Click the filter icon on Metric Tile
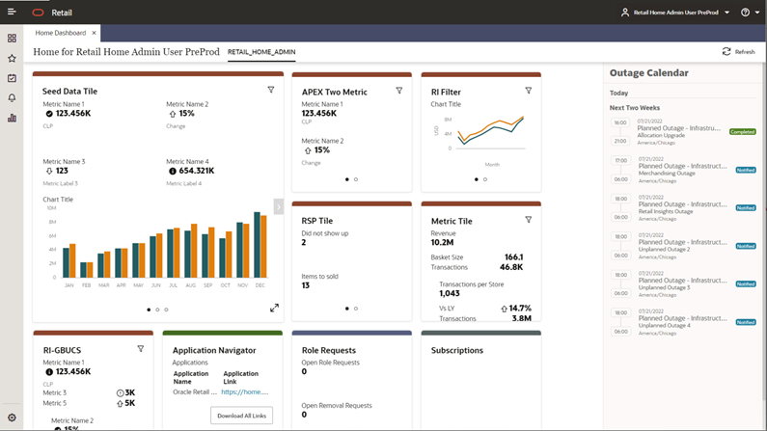The image size is (767, 431). [x=529, y=220]
